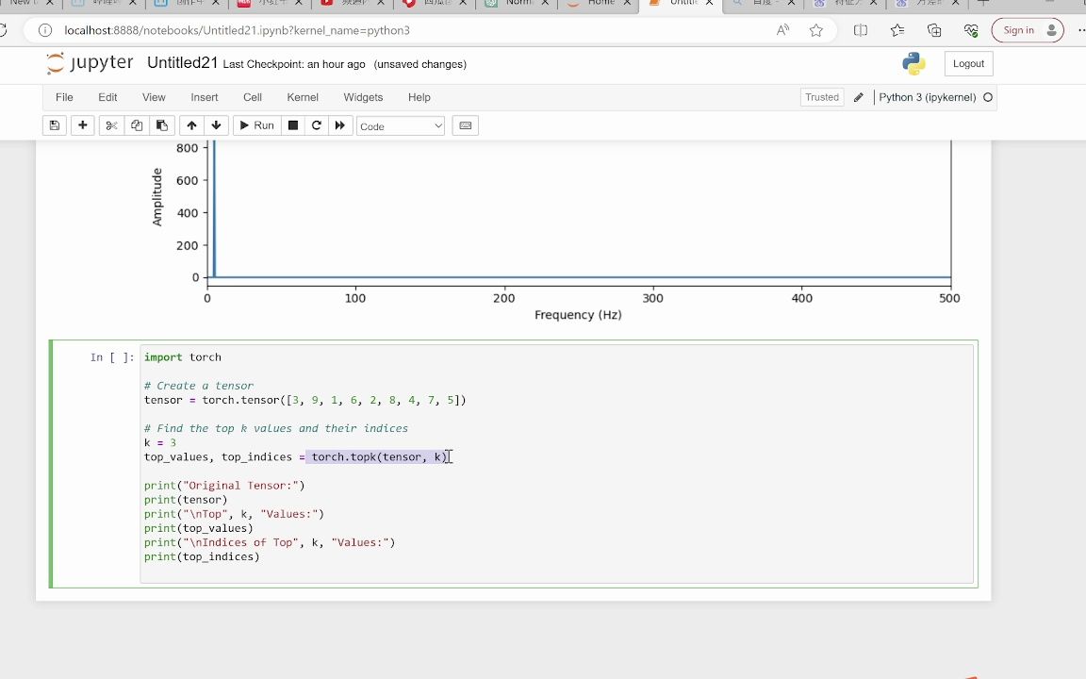Screen dimensions: 1086x679
Task: Click inside the code cell editor
Action: pyautogui.click(x=557, y=464)
